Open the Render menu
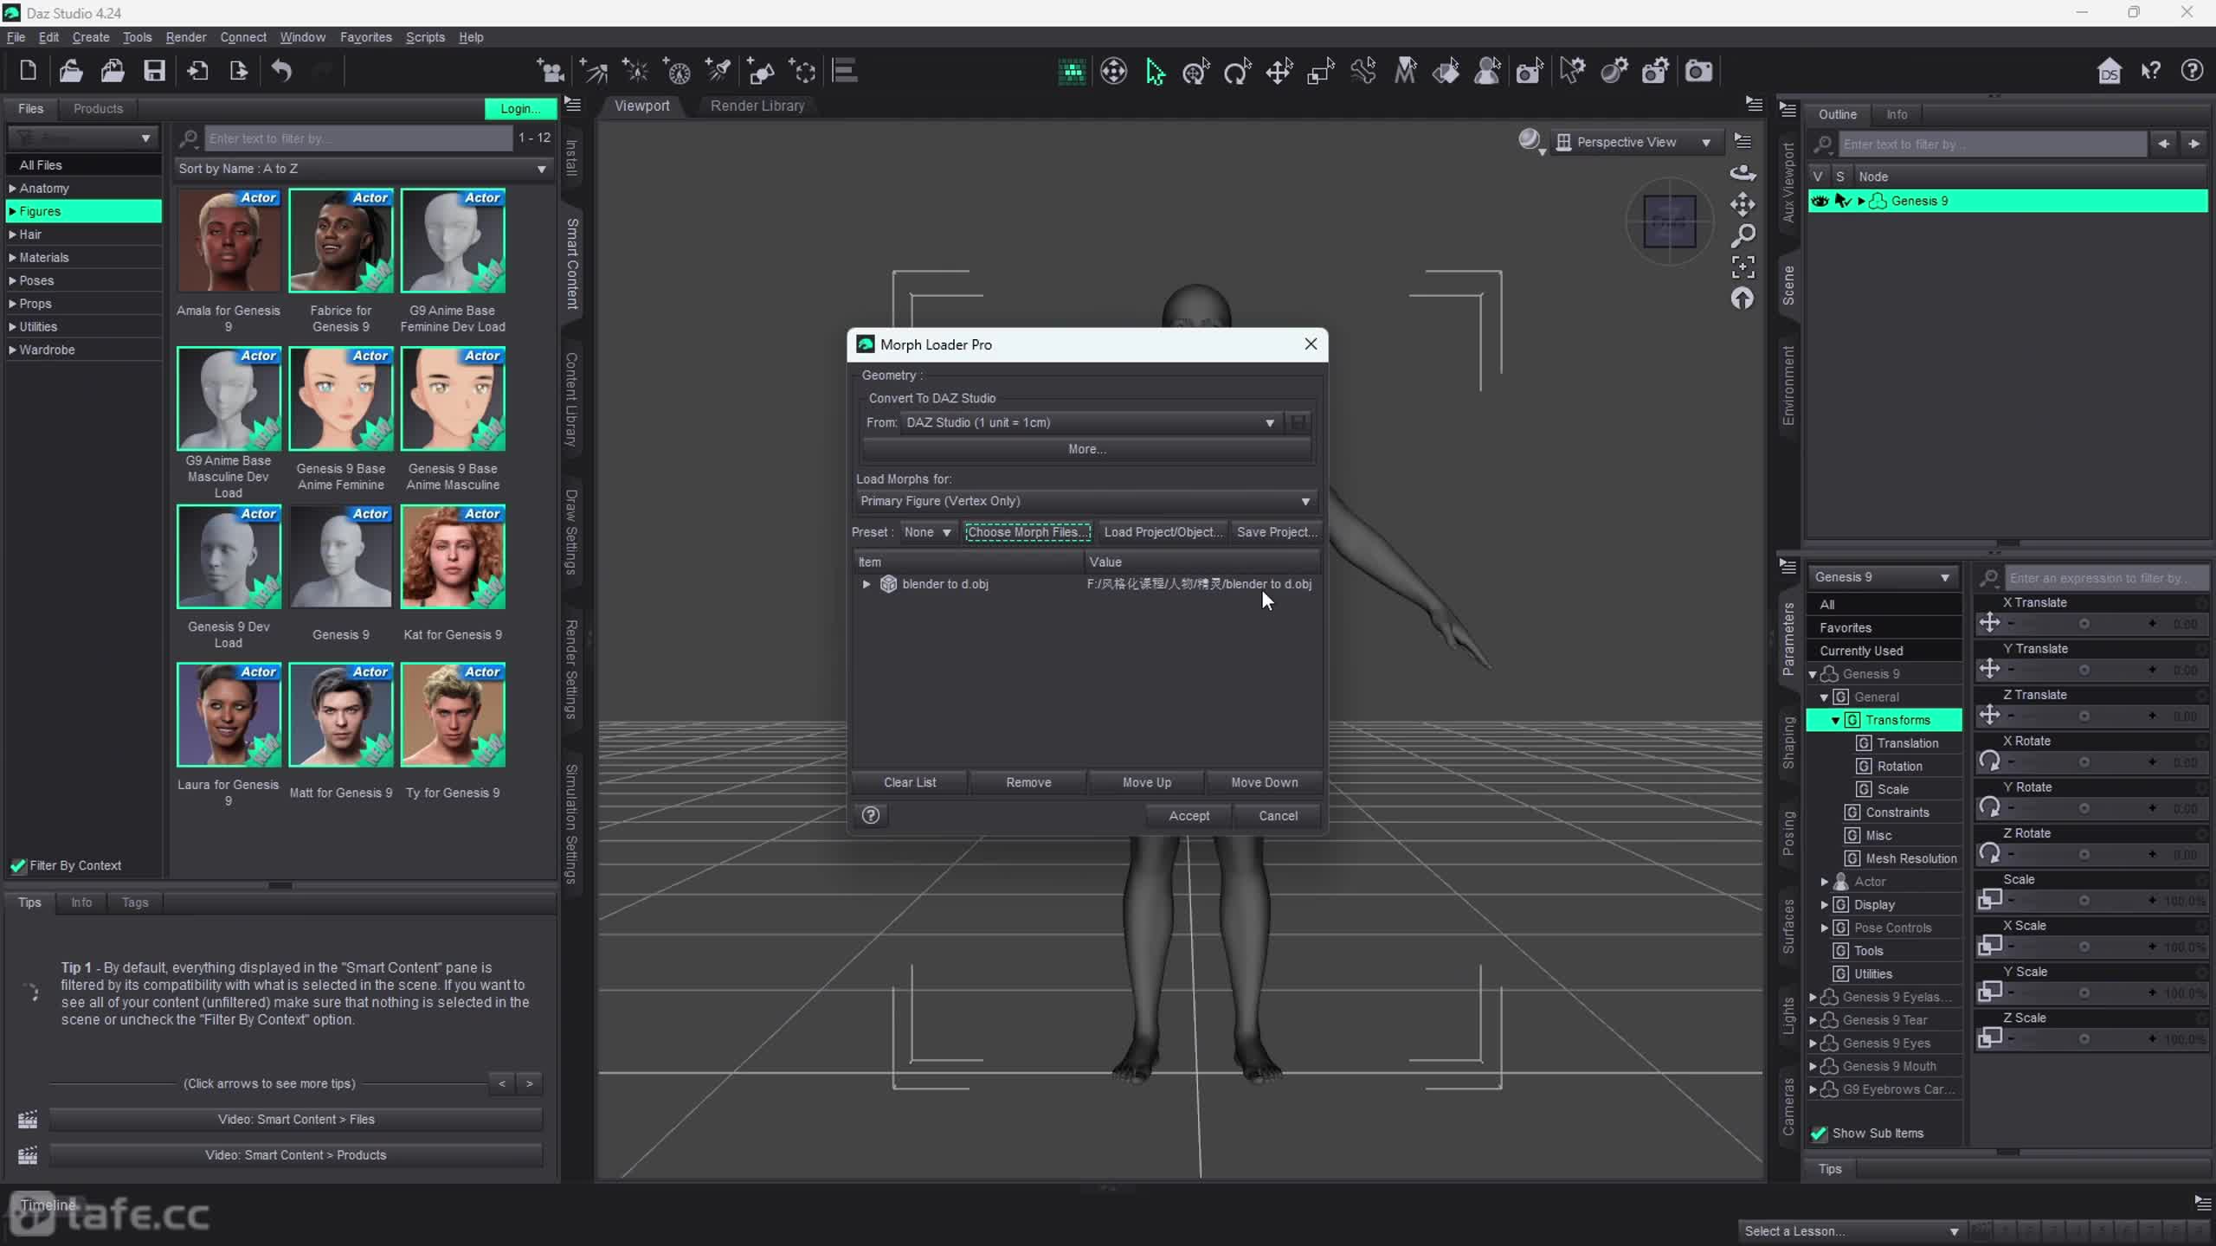2216x1246 pixels. [x=185, y=37]
